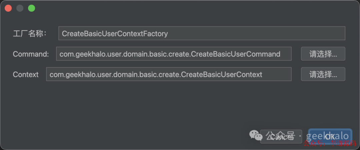The image size is (360, 150).
Task: Open 请选择... chooser for Command
Action: pyautogui.click(x=323, y=54)
